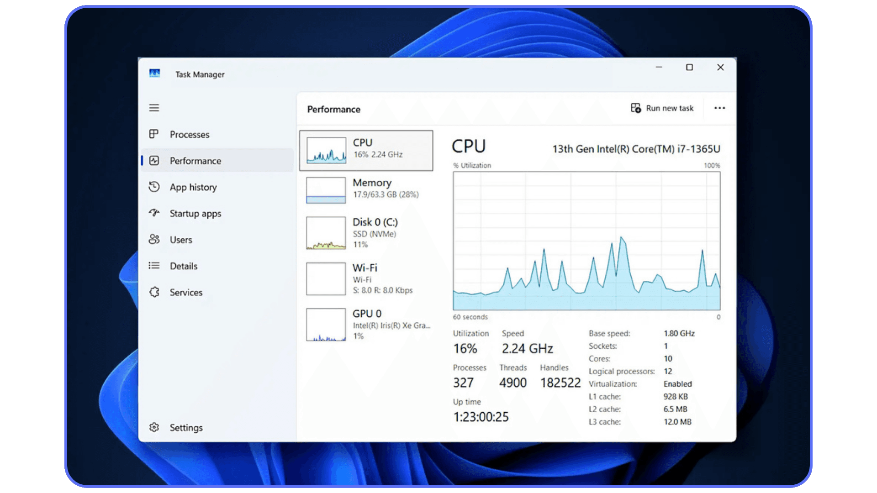Image resolution: width=877 pixels, height=493 pixels.
Task: Click the 60 seconds graph axis label
Action: (470, 317)
